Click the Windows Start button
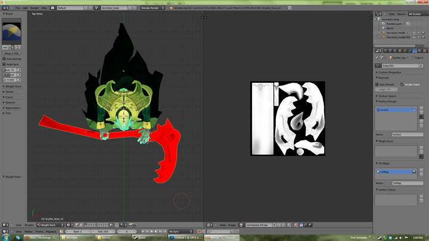This screenshot has height=241, width=429. click(6, 236)
